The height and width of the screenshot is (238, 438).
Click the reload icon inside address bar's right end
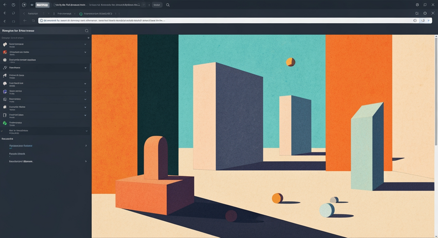pyautogui.click(x=423, y=20)
